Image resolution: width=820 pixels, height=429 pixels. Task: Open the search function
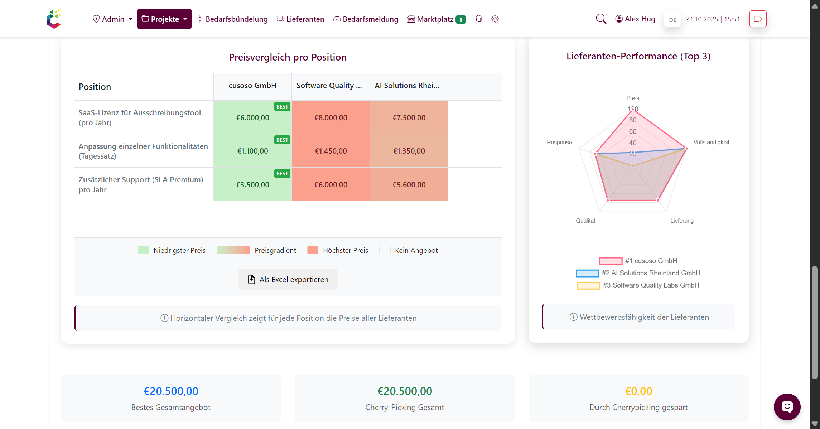[601, 19]
